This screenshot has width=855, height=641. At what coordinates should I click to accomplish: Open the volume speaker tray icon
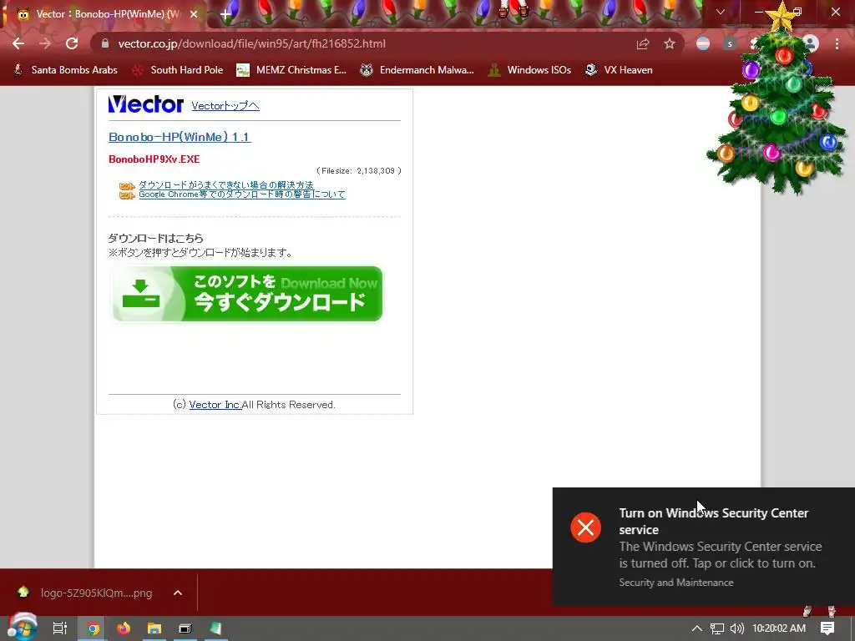pyautogui.click(x=737, y=628)
